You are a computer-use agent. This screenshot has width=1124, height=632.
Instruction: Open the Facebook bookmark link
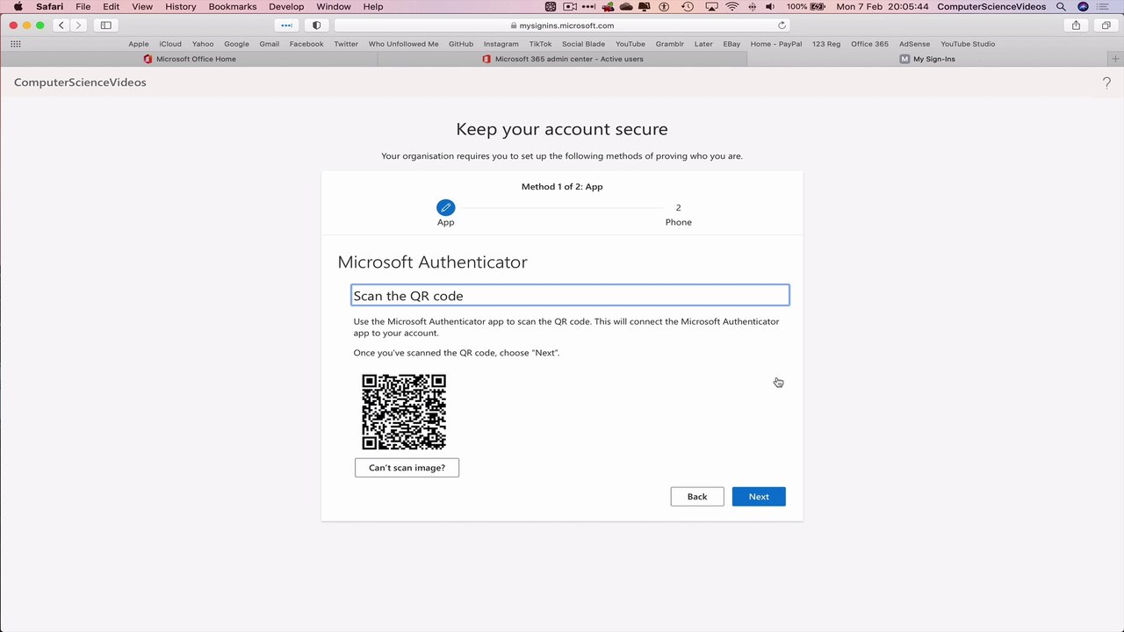(306, 44)
